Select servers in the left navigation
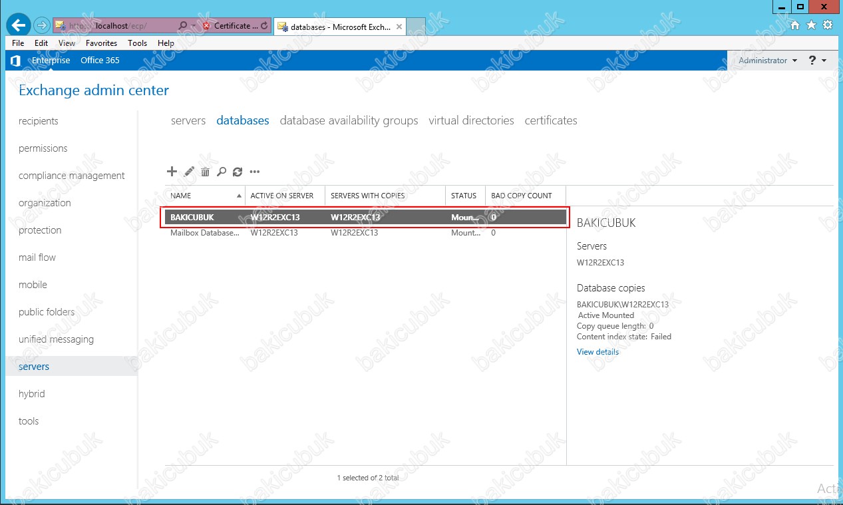The height and width of the screenshot is (505, 843). pos(72,367)
